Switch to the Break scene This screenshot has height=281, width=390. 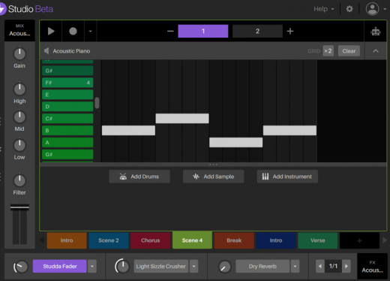(234, 240)
